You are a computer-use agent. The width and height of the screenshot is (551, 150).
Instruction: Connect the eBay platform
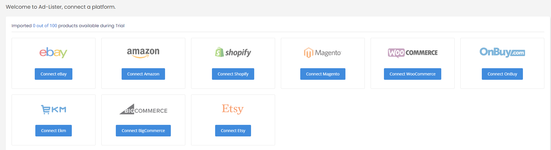pyautogui.click(x=54, y=74)
